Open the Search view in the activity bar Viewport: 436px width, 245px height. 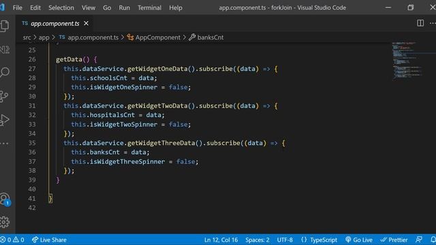(5, 72)
